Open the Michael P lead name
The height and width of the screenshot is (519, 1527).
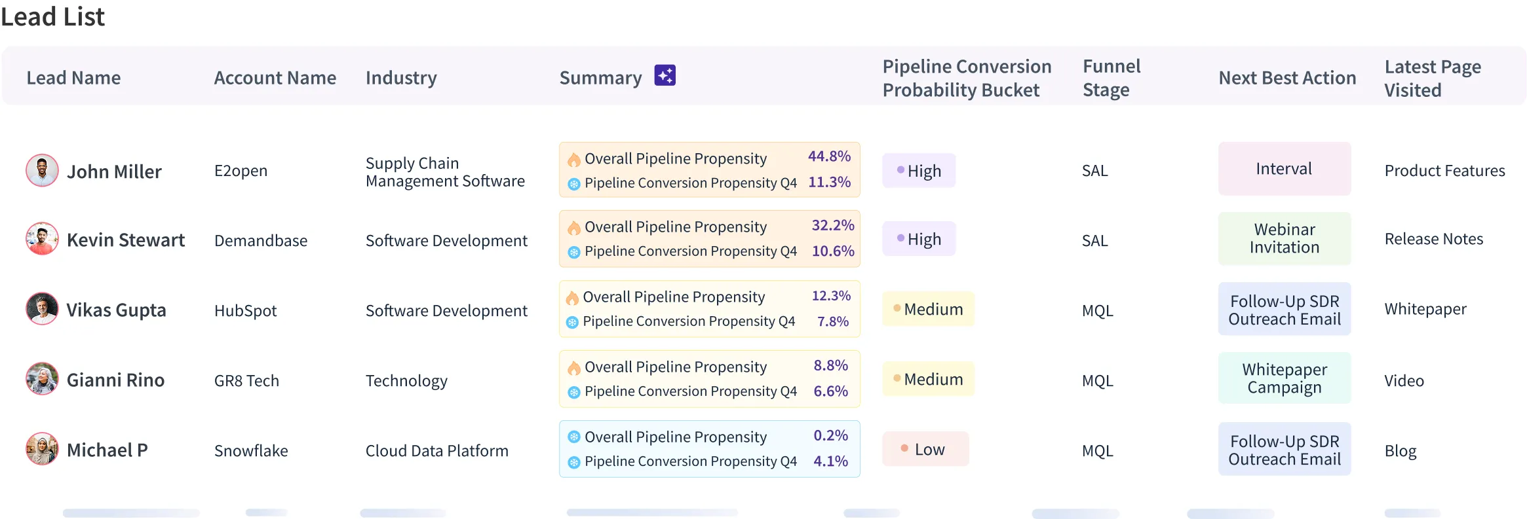point(107,450)
